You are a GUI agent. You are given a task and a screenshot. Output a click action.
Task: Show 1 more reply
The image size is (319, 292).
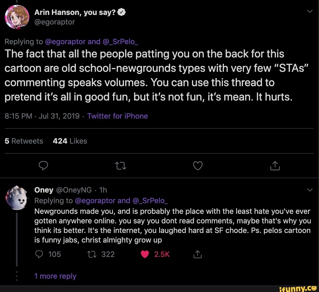[x=55, y=276]
